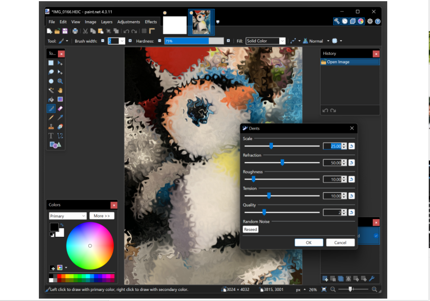The width and height of the screenshot is (430, 301).
Task: Toggle visibility checkbox of the Background layer
Action: coord(376,236)
